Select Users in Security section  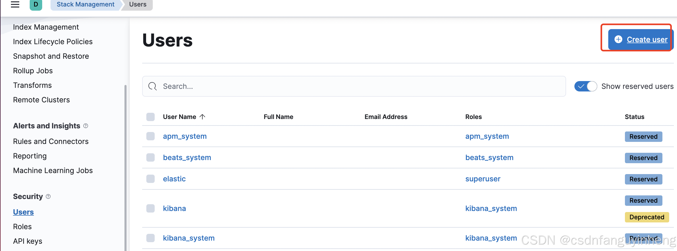click(x=23, y=212)
